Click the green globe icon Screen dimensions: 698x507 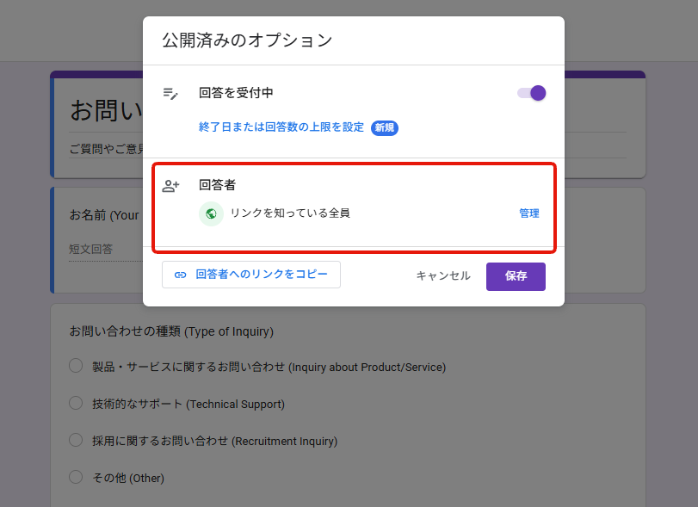click(211, 213)
